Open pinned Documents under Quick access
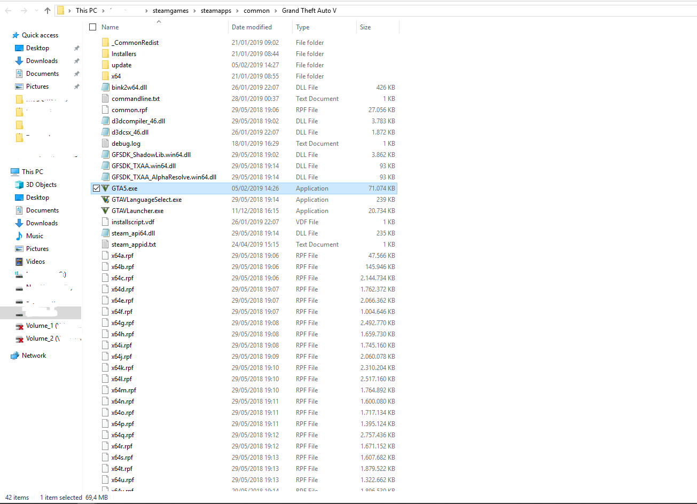The width and height of the screenshot is (697, 504). [42, 74]
